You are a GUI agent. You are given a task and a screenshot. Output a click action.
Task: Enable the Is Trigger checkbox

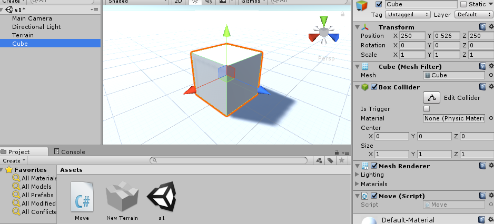point(427,109)
